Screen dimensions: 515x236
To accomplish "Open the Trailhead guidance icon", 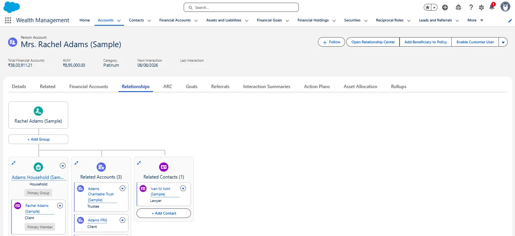I will pyautogui.click(x=458, y=7).
